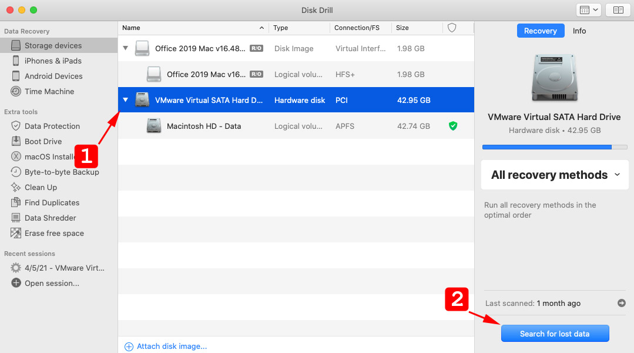The width and height of the screenshot is (634, 353).
Task: Click the Office 2019 disk image icon
Action: [x=142, y=48]
